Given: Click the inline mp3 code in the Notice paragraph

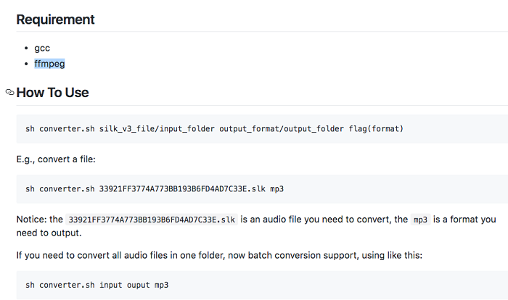Looking at the screenshot, I should 420,220.
